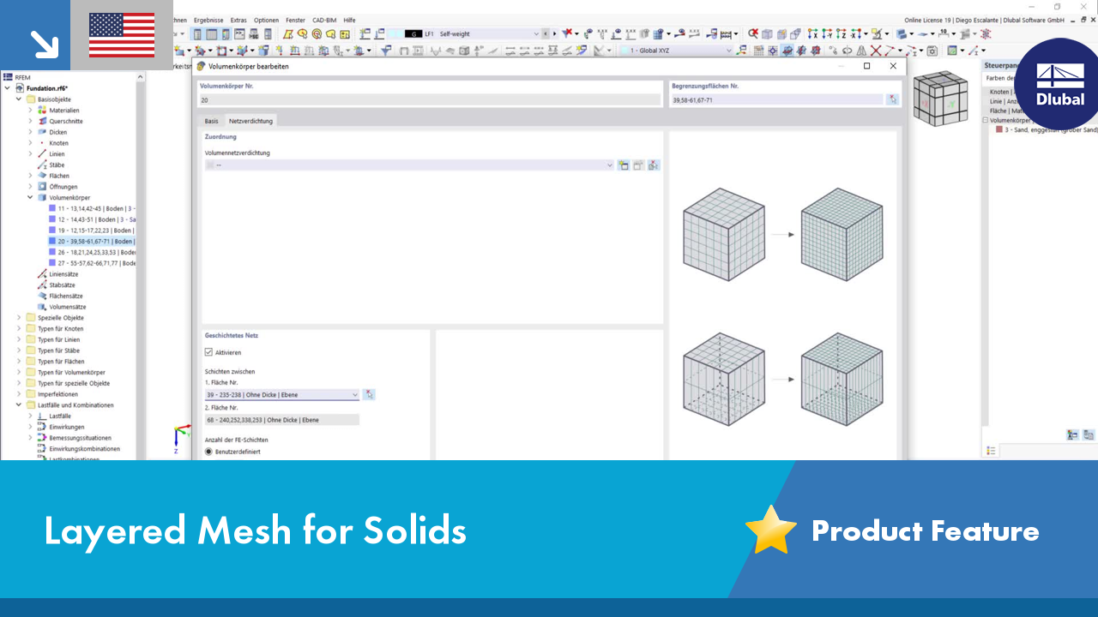
Task: Select the Benutzerdefiniert radio button
Action: pyautogui.click(x=208, y=452)
